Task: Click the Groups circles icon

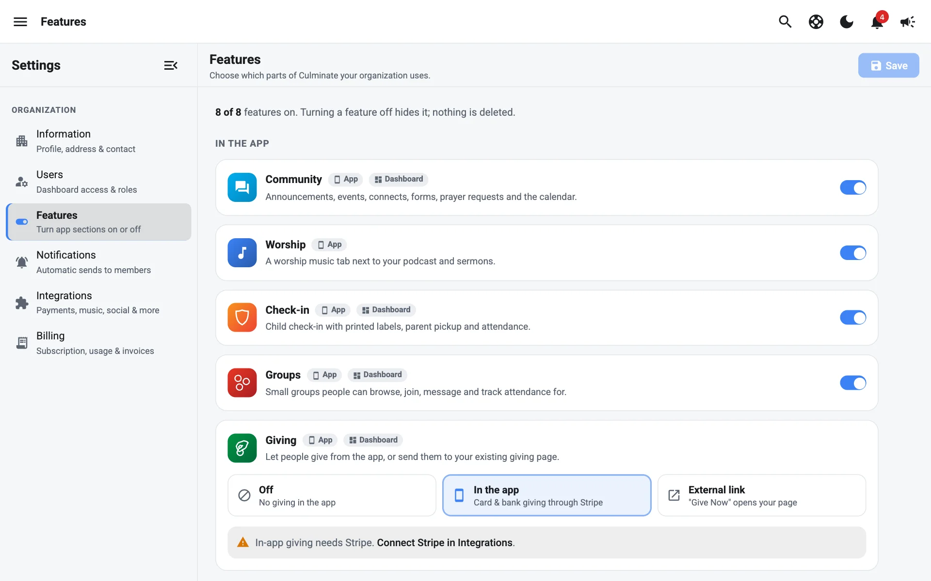Action: pos(242,383)
